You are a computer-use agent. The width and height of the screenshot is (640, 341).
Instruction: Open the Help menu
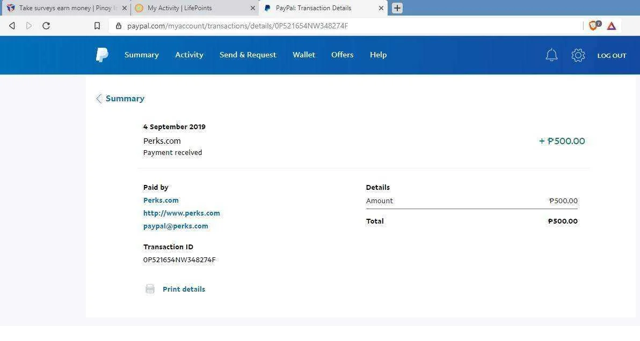378,55
